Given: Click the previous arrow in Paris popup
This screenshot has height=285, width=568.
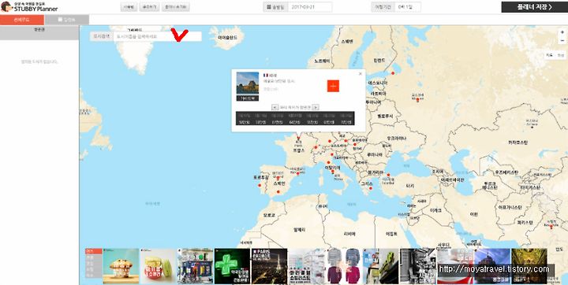Looking at the screenshot, I should (275, 107).
